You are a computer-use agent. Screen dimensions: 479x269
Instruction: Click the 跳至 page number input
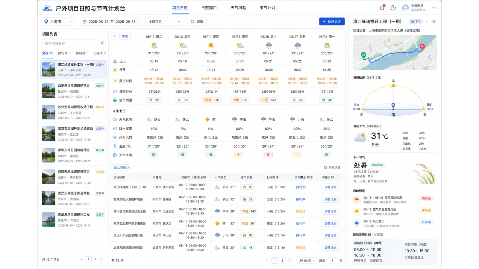point(332,260)
